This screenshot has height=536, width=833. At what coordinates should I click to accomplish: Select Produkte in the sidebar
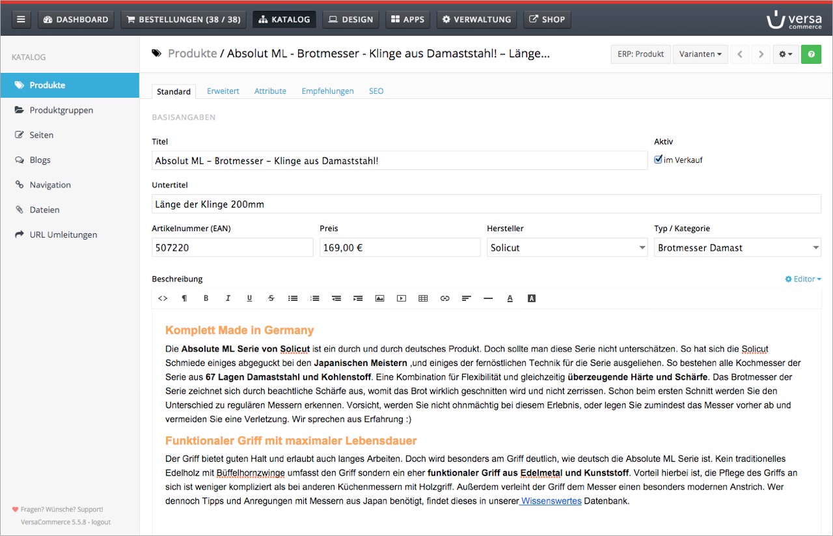70,85
